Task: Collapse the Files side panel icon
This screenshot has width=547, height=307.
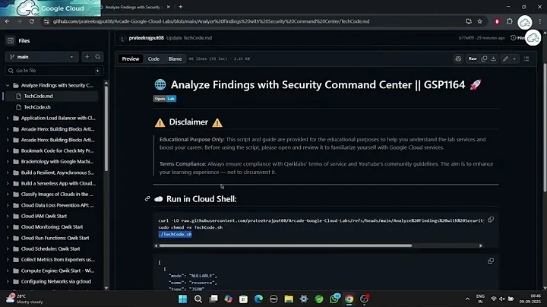Action: 11,41
